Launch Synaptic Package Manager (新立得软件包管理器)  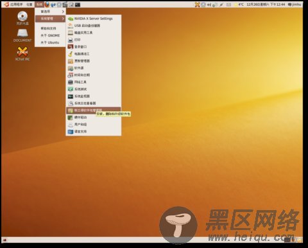pyautogui.click(x=94, y=111)
